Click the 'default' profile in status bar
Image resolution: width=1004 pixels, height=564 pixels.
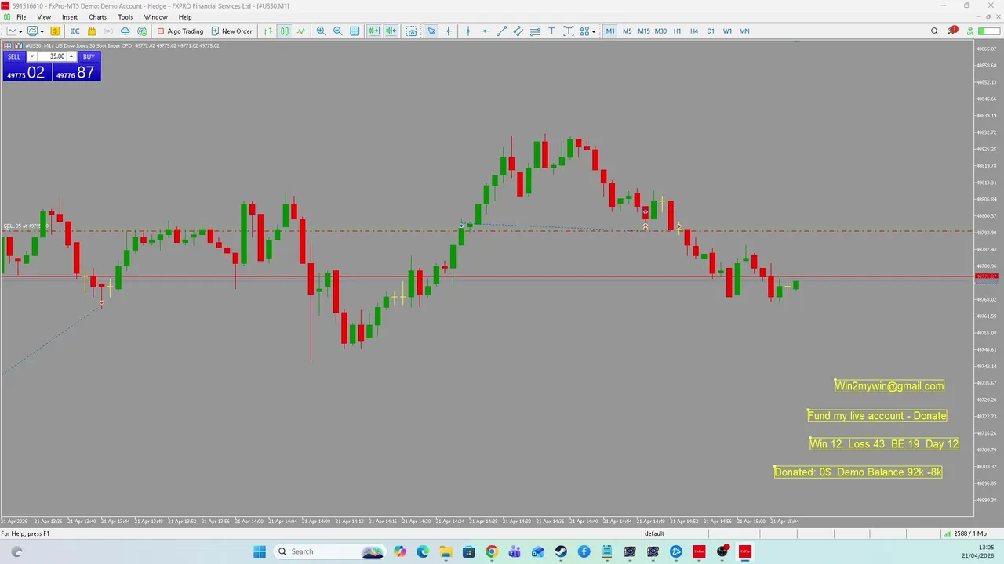654,533
